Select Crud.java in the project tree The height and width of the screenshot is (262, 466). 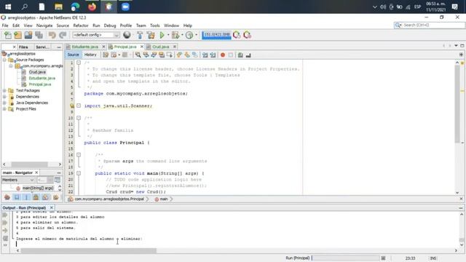pos(37,72)
